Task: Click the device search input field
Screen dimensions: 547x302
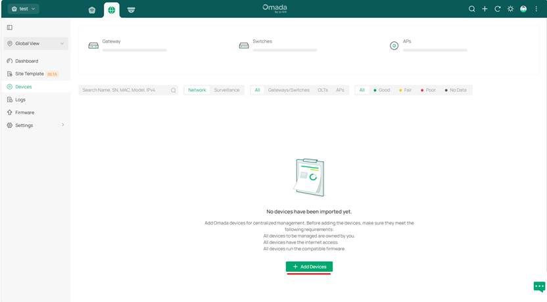Action: (125, 90)
